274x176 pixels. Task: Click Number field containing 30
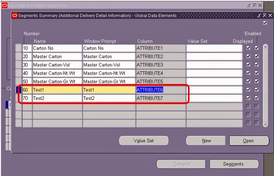coord(27,65)
